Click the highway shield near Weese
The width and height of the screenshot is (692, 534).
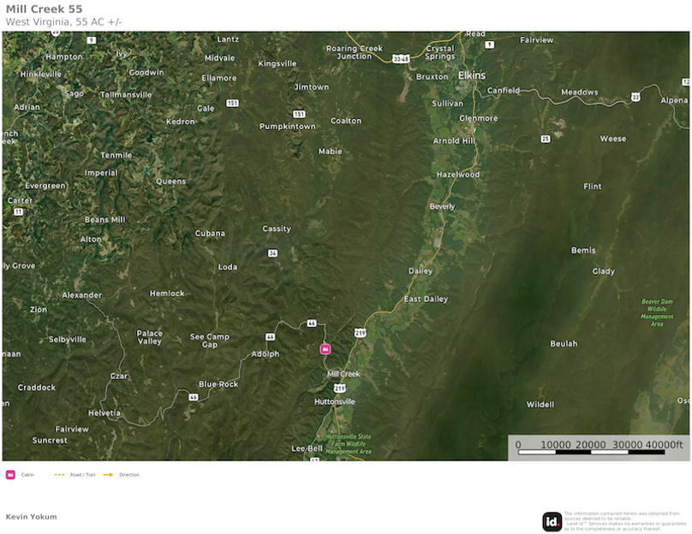(x=546, y=139)
